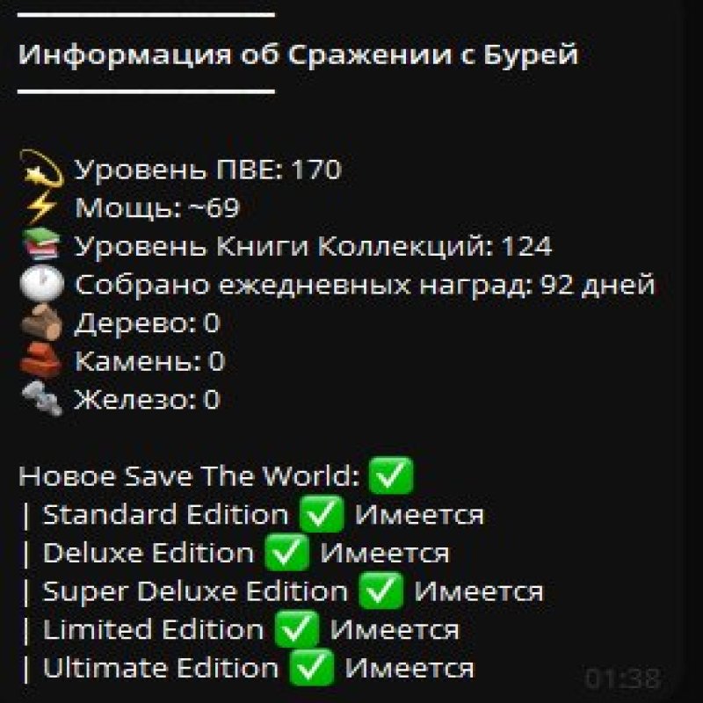The image size is (703, 703).
Task: Click the message timestamp 01:38
Action: [623, 678]
